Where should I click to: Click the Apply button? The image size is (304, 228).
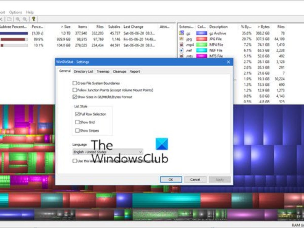[x=220, y=180]
